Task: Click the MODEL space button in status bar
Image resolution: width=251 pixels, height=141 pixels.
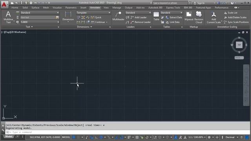Action: [66, 137]
